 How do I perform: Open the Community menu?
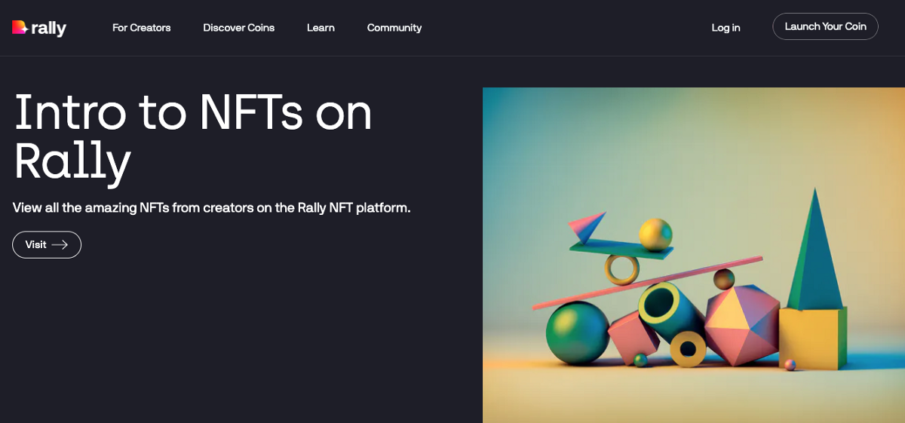394,28
